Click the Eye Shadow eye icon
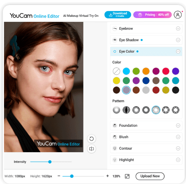 [x=115, y=40]
